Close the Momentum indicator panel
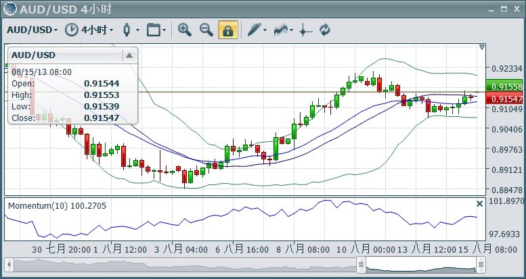 pos(480,203)
